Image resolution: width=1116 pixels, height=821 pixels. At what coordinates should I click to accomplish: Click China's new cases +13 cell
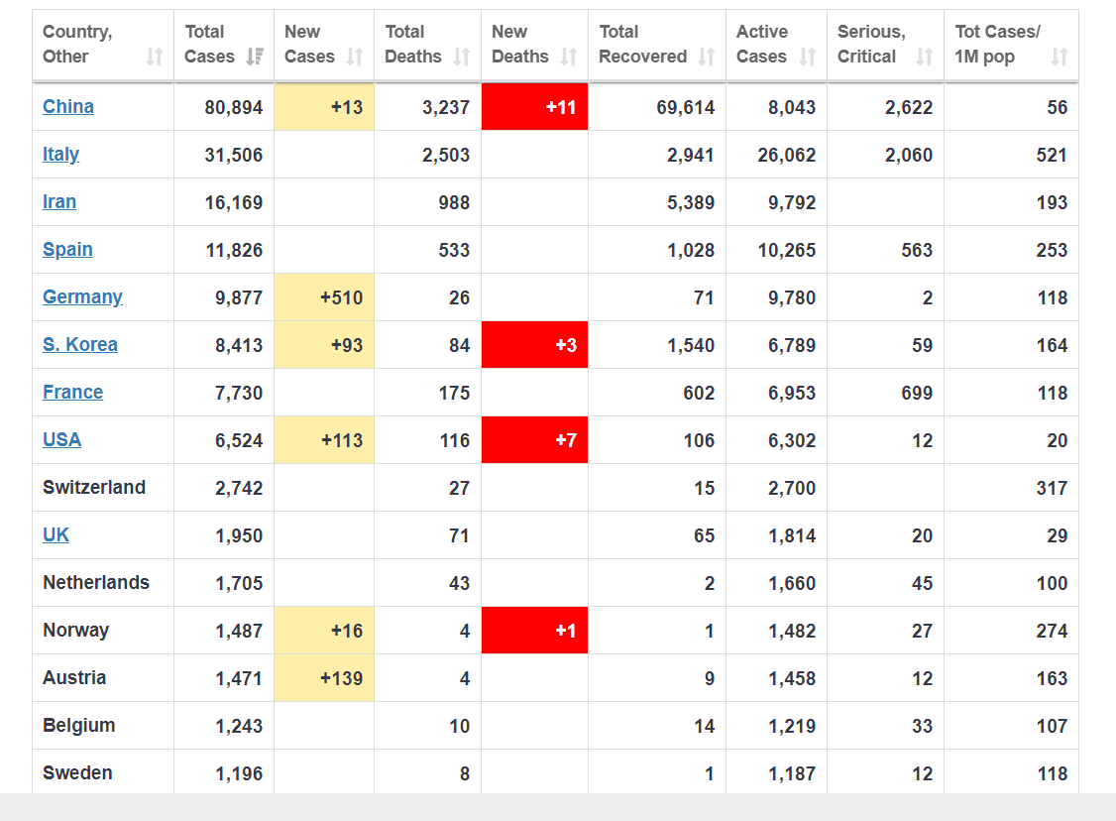(324, 107)
